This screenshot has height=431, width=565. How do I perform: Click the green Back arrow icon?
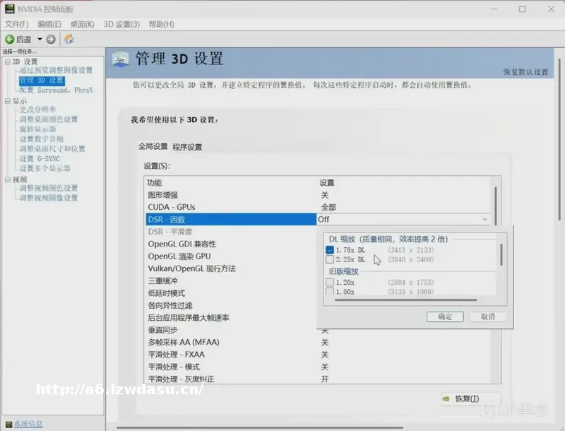pyautogui.click(x=10, y=40)
